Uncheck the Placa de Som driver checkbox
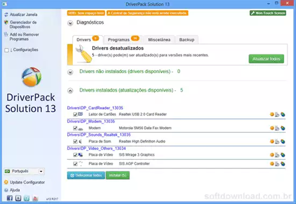Image resolution: width=296 pixels, height=204 pixels. [75, 141]
